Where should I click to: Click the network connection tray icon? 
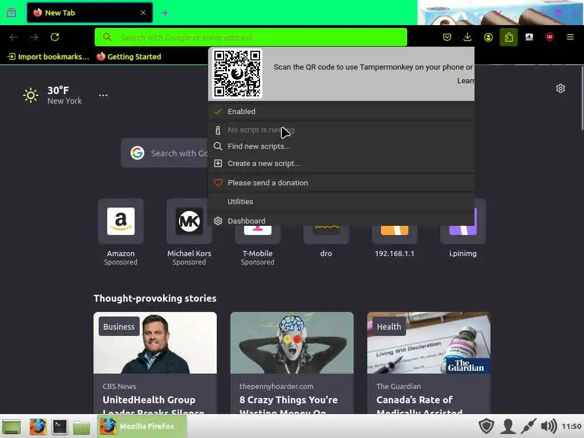(528, 427)
